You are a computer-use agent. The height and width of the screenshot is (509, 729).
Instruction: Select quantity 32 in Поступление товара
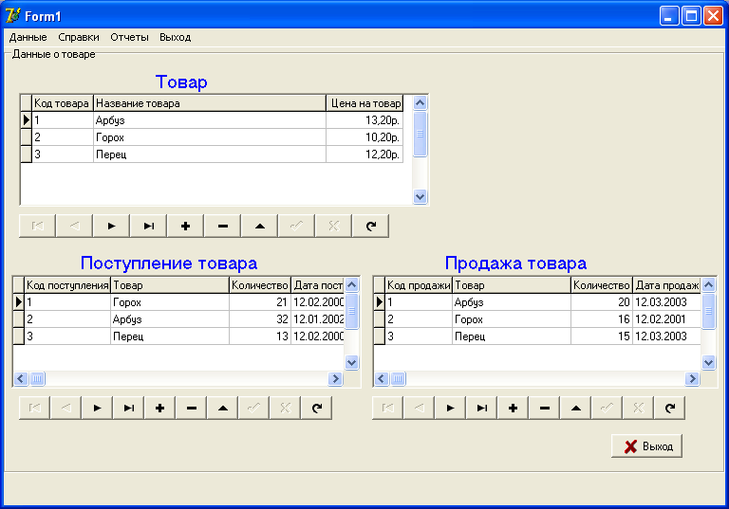pyautogui.click(x=260, y=319)
